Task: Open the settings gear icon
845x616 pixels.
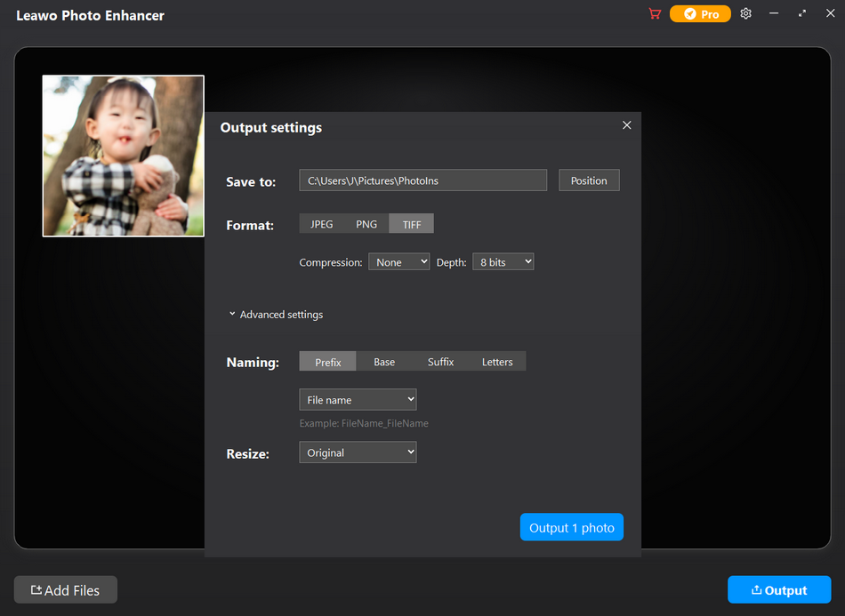Action: click(746, 14)
